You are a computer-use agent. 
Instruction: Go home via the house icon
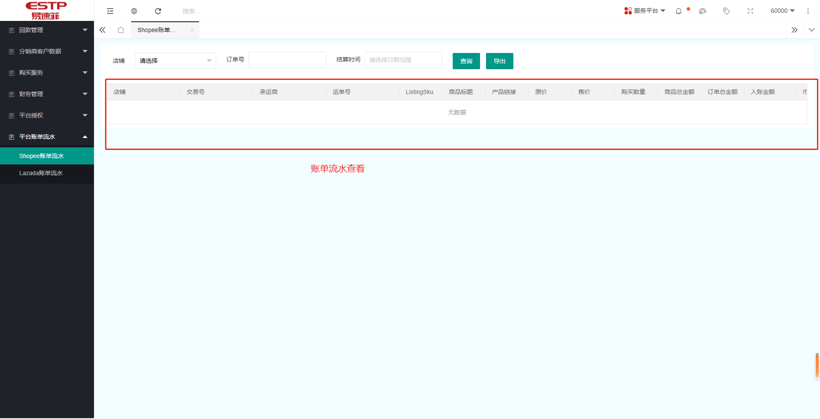click(x=121, y=30)
